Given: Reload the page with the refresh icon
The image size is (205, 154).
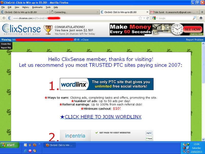Looking at the screenshot, I should click(148, 18).
